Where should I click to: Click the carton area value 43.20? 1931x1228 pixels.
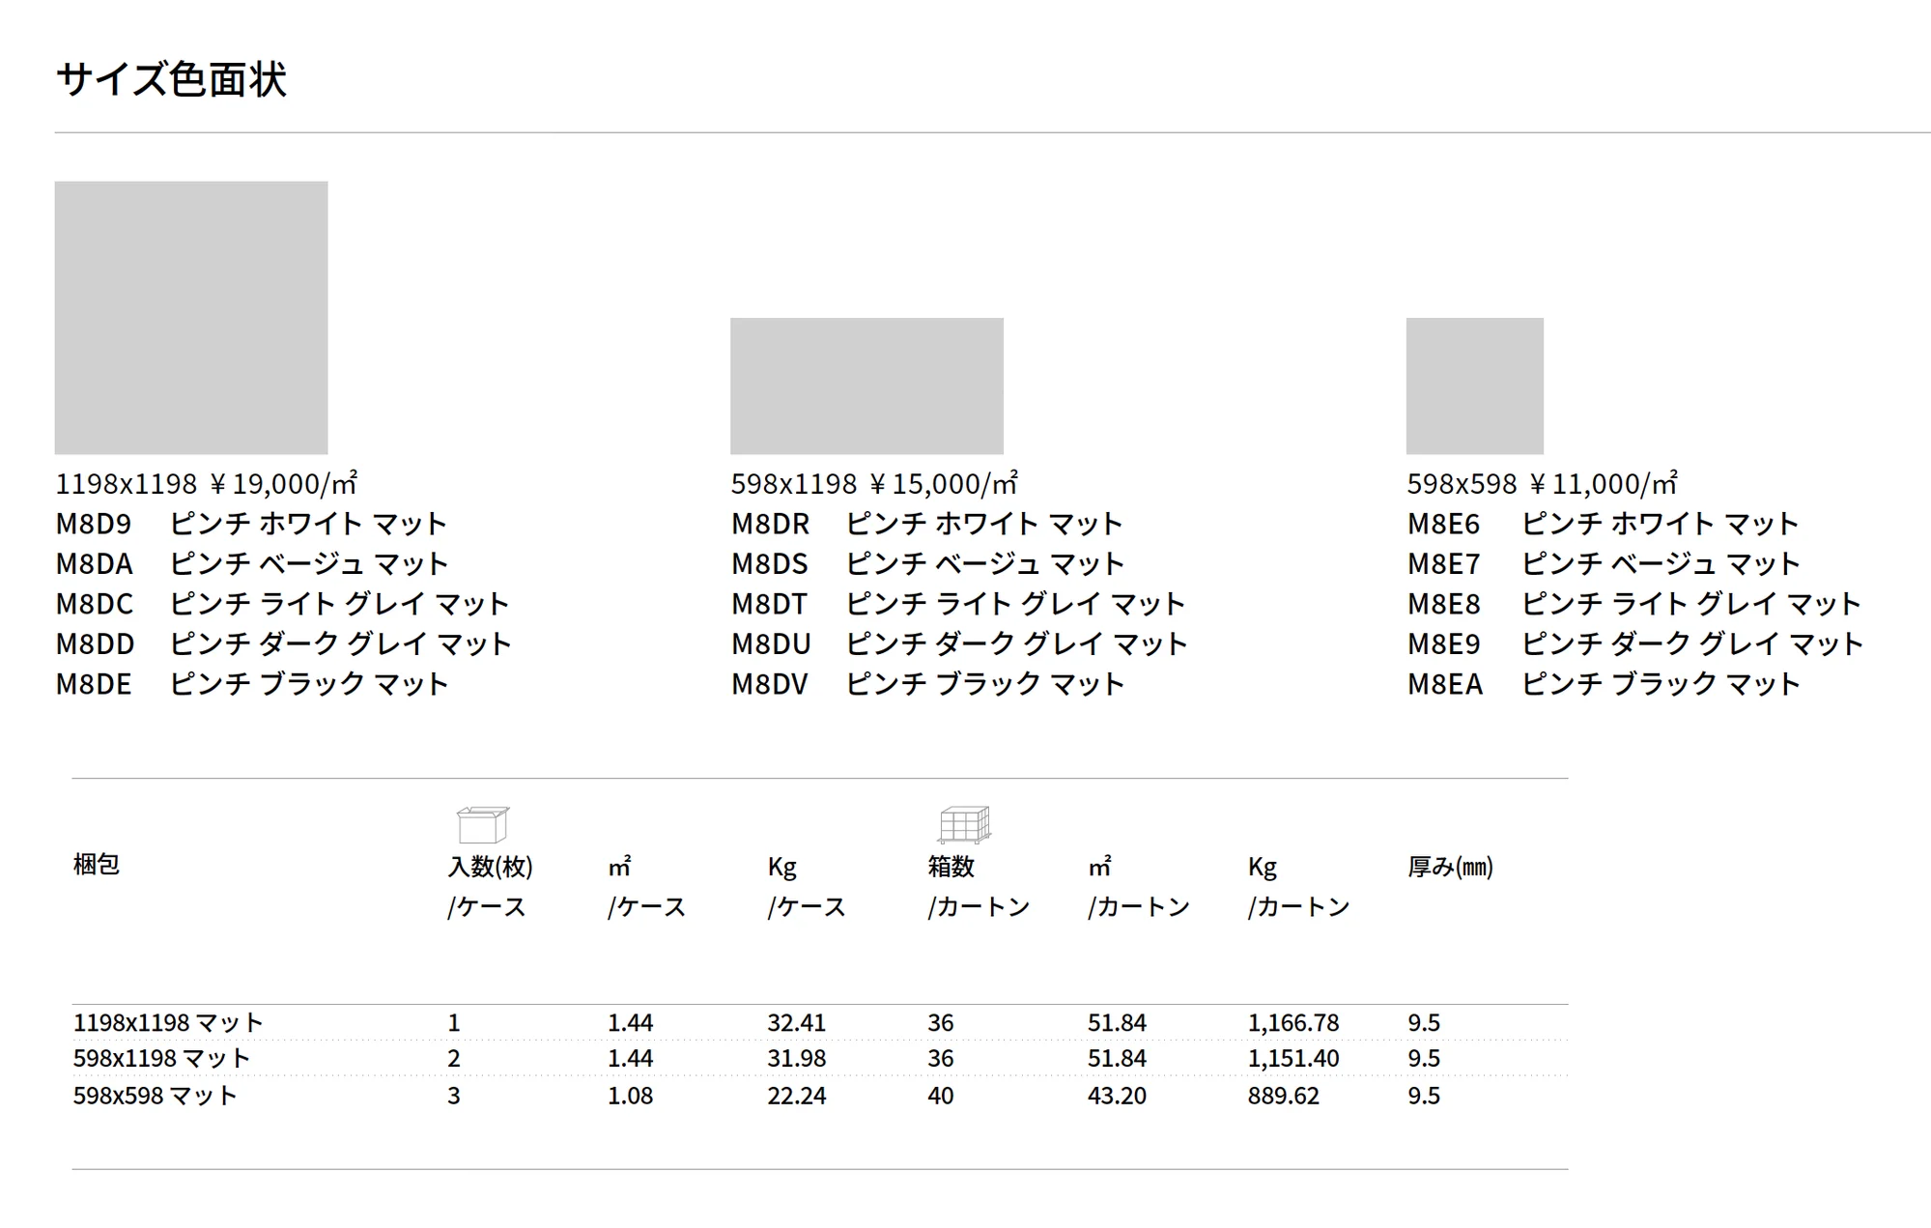(x=1117, y=1096)
